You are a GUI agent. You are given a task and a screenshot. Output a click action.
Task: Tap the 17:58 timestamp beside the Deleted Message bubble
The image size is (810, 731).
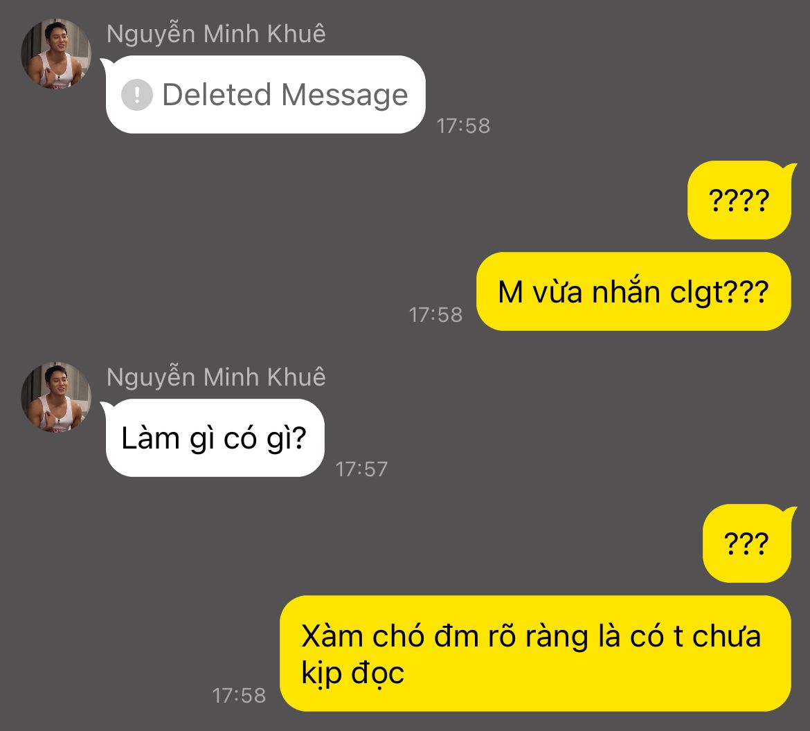463,126
